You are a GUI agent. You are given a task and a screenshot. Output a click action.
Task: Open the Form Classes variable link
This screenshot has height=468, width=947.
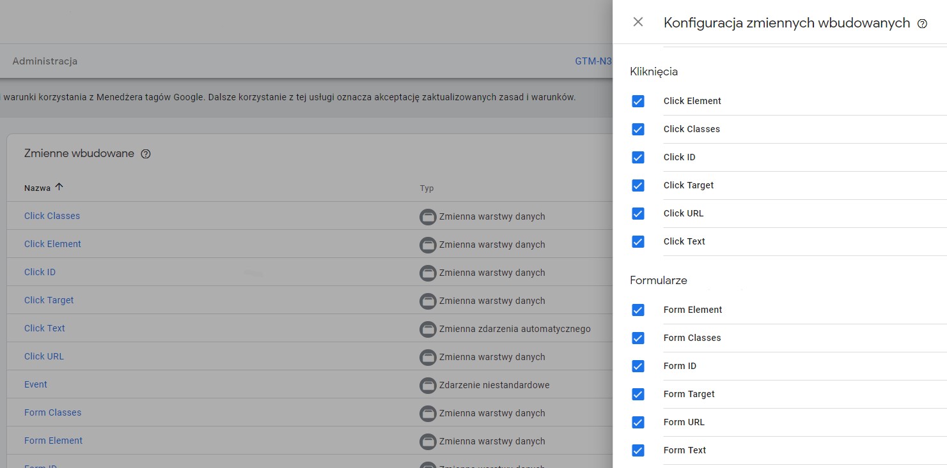pyautogui.click(x=52, y=412)
